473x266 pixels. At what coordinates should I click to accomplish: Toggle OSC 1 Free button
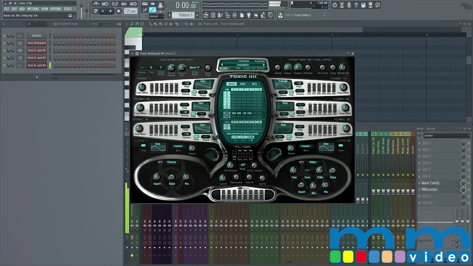[x=194, y=92]
